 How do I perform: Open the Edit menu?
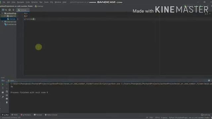tap(8, 2)
